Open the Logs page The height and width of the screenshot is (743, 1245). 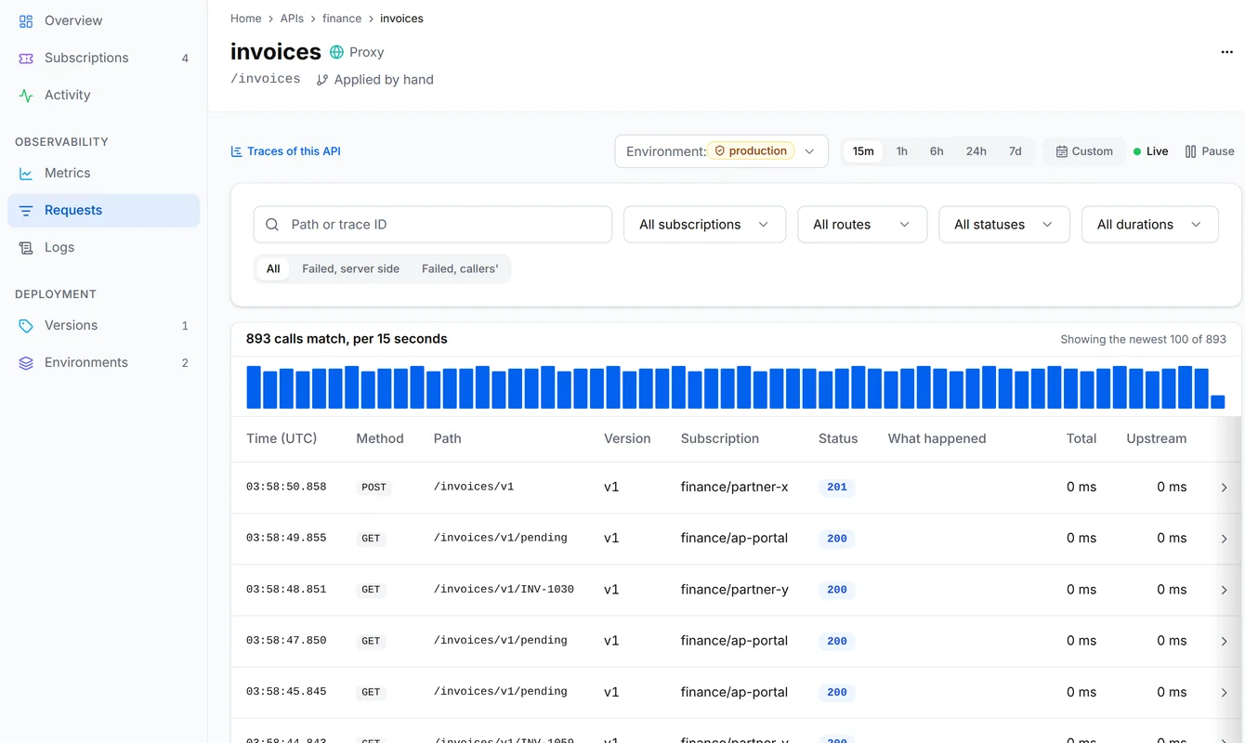103,247
